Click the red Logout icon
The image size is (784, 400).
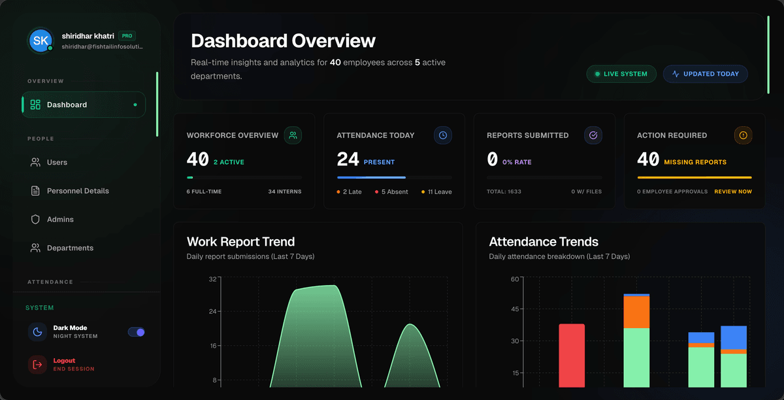point(37,365)
